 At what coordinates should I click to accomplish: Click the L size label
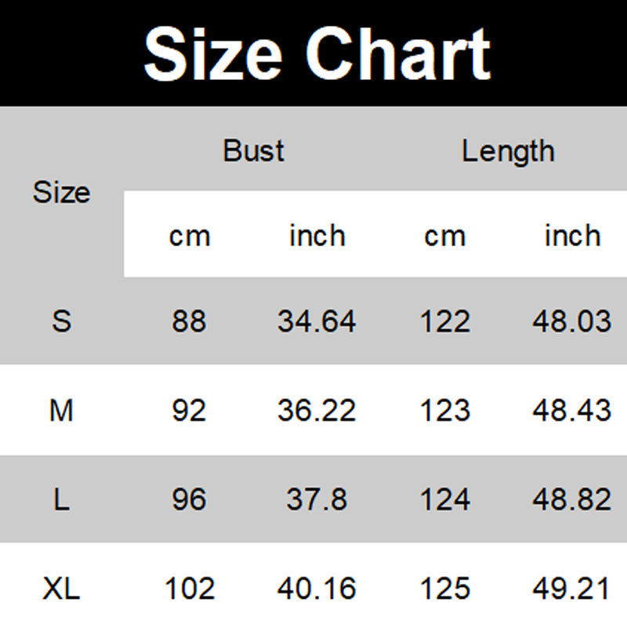61,499
